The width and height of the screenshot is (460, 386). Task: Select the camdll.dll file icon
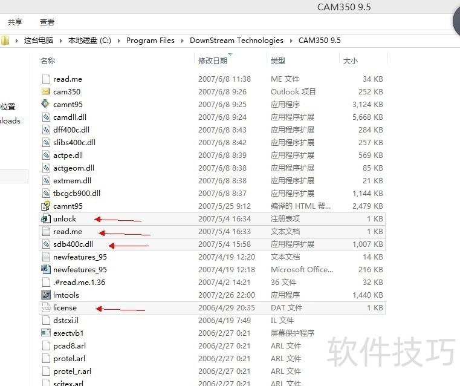[x=46, y=117]
